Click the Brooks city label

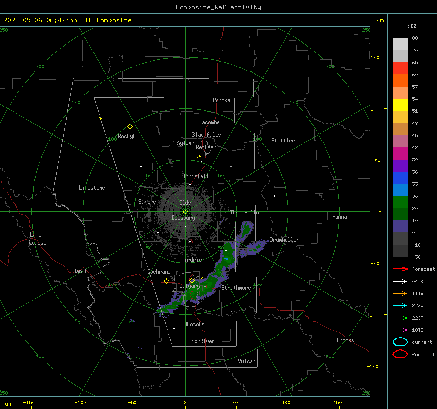click(x=345, y=340)
